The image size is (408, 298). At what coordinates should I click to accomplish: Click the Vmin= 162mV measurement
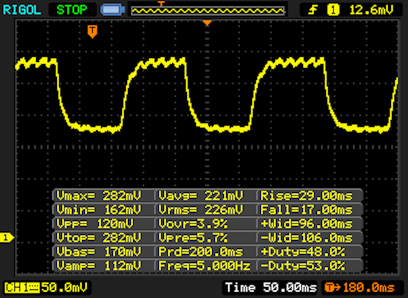click(x=99, y=209)
